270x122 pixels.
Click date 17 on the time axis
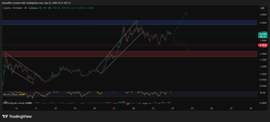(x=36, y=108)
